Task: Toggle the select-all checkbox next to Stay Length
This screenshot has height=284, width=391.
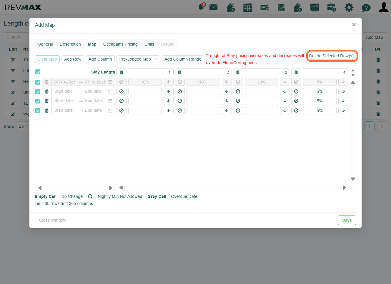Action: (38, 72)
